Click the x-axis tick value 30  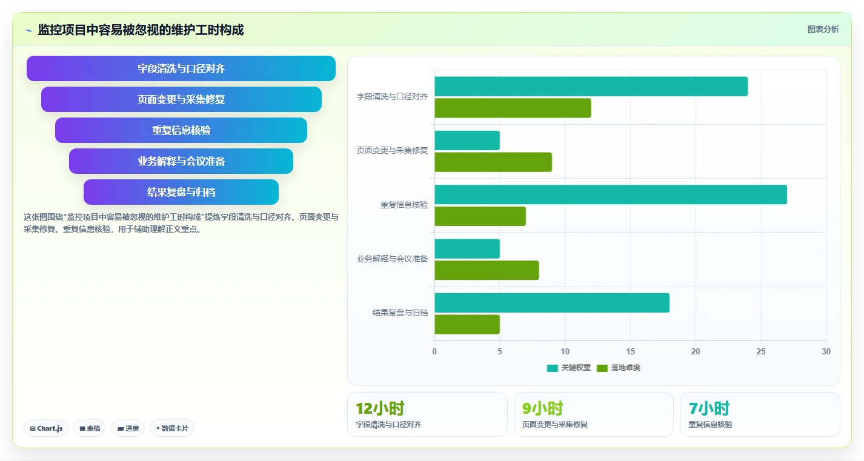(826, 351)
